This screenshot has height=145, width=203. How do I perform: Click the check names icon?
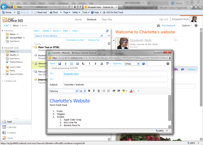tap(84, 64)
